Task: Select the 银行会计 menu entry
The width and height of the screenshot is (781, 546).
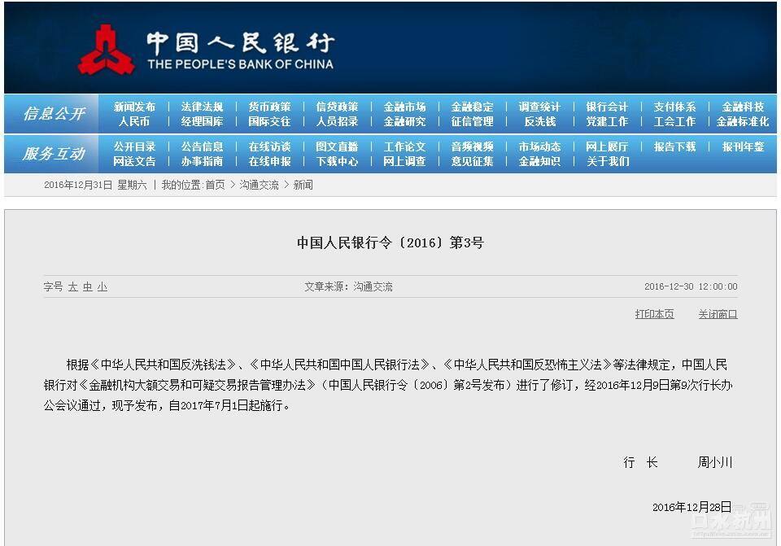Action: click(607, 107)
